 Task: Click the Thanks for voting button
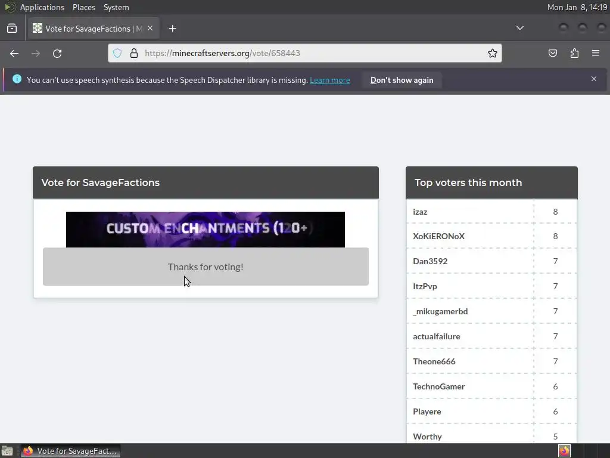point(206,267)
